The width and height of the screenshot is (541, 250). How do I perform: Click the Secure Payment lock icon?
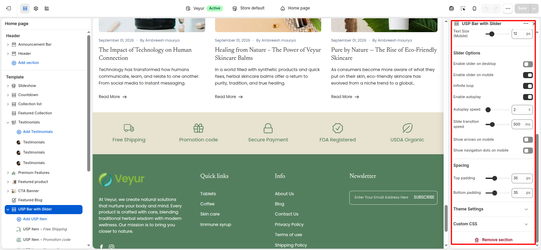(x=268, y=128)
